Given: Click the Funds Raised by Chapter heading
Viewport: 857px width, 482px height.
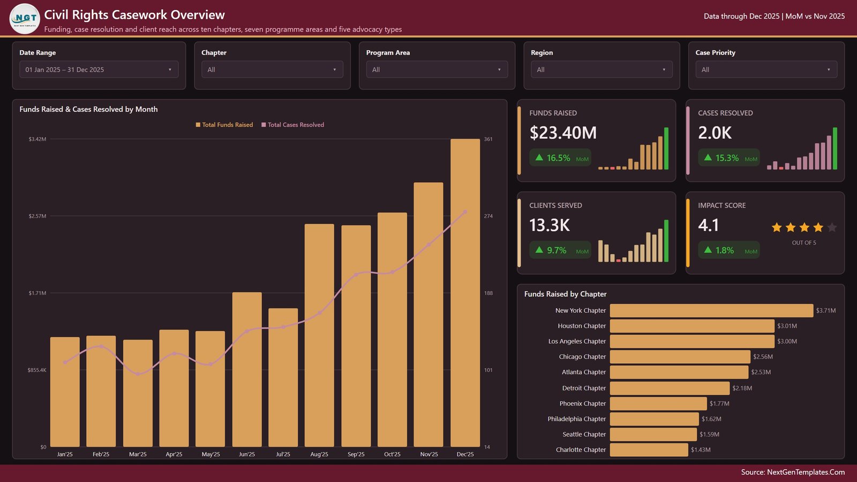Looking at the screenshot, I should 565,294.
